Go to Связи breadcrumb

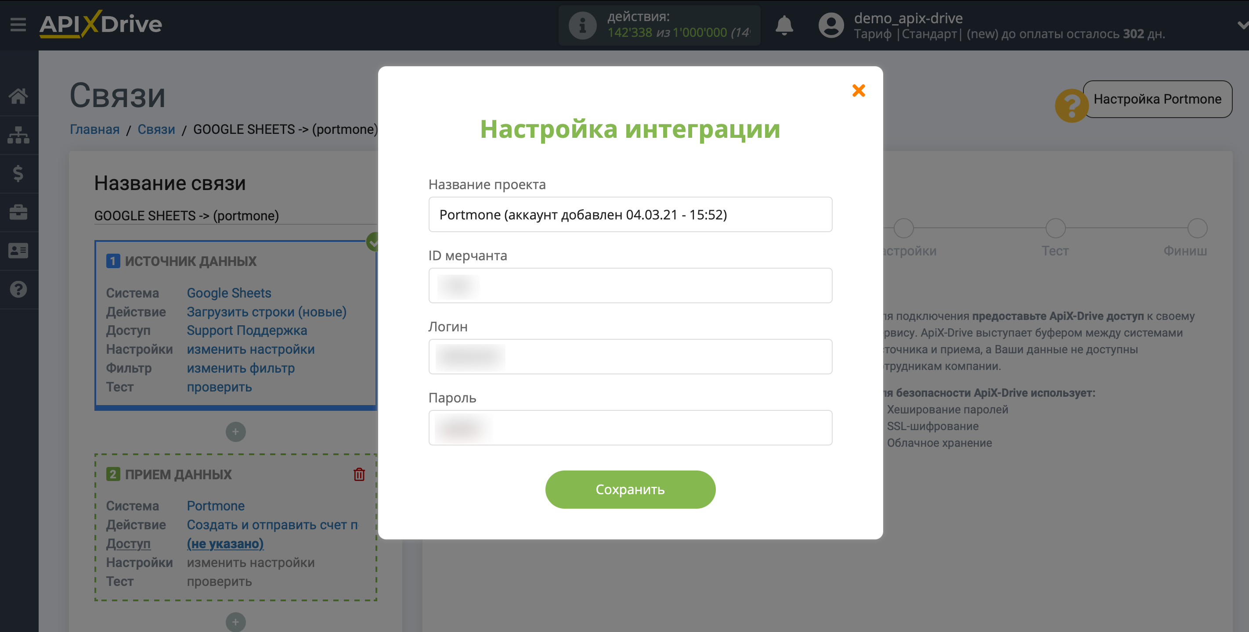156,129
